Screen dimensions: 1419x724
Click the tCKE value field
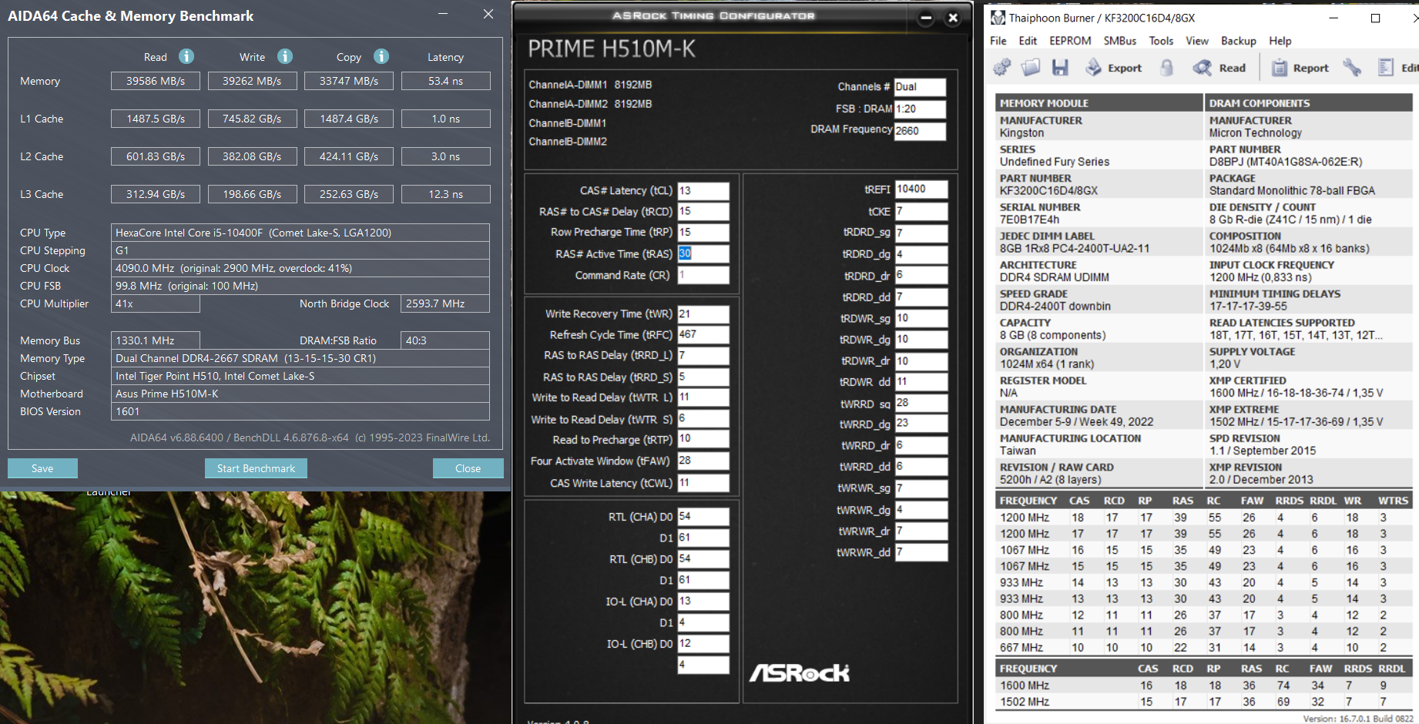coord(921,211)
